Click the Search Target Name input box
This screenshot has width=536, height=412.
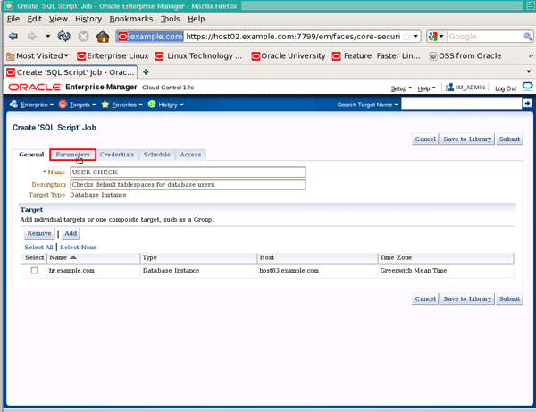point(462,104)
